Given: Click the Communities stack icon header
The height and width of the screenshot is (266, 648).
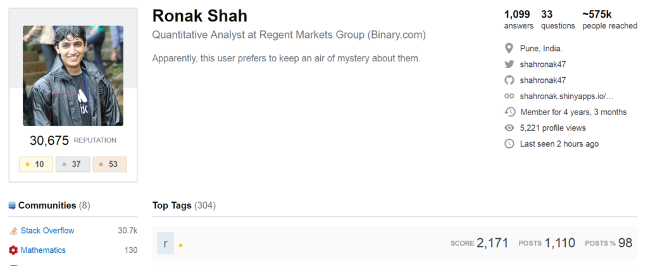Looking at the screenshot, I should click(x=12, y=205).
